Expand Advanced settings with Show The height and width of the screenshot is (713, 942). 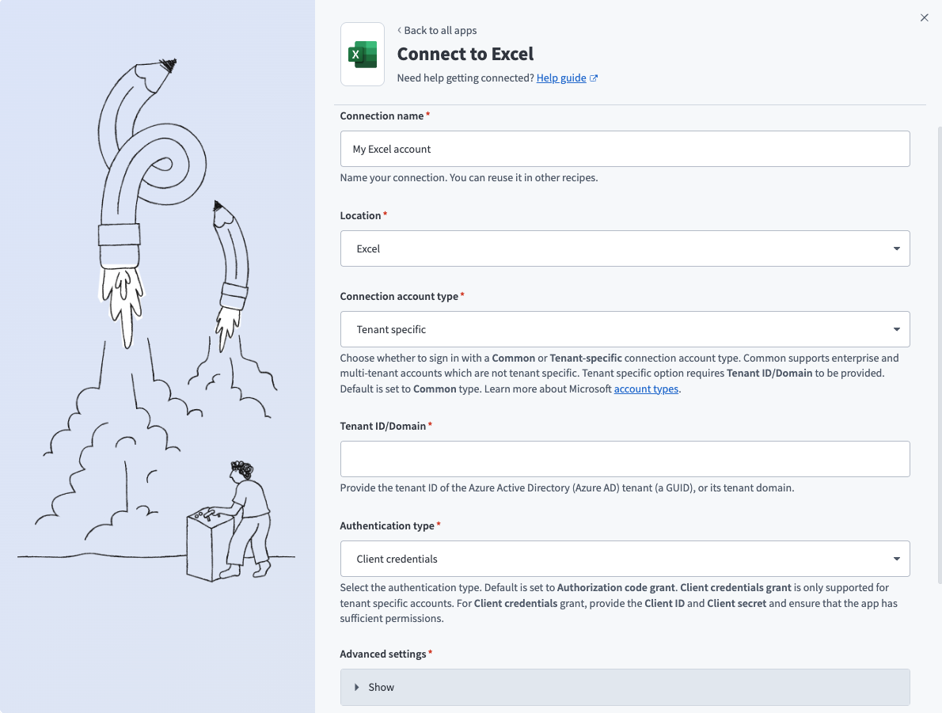coord(625,687)
